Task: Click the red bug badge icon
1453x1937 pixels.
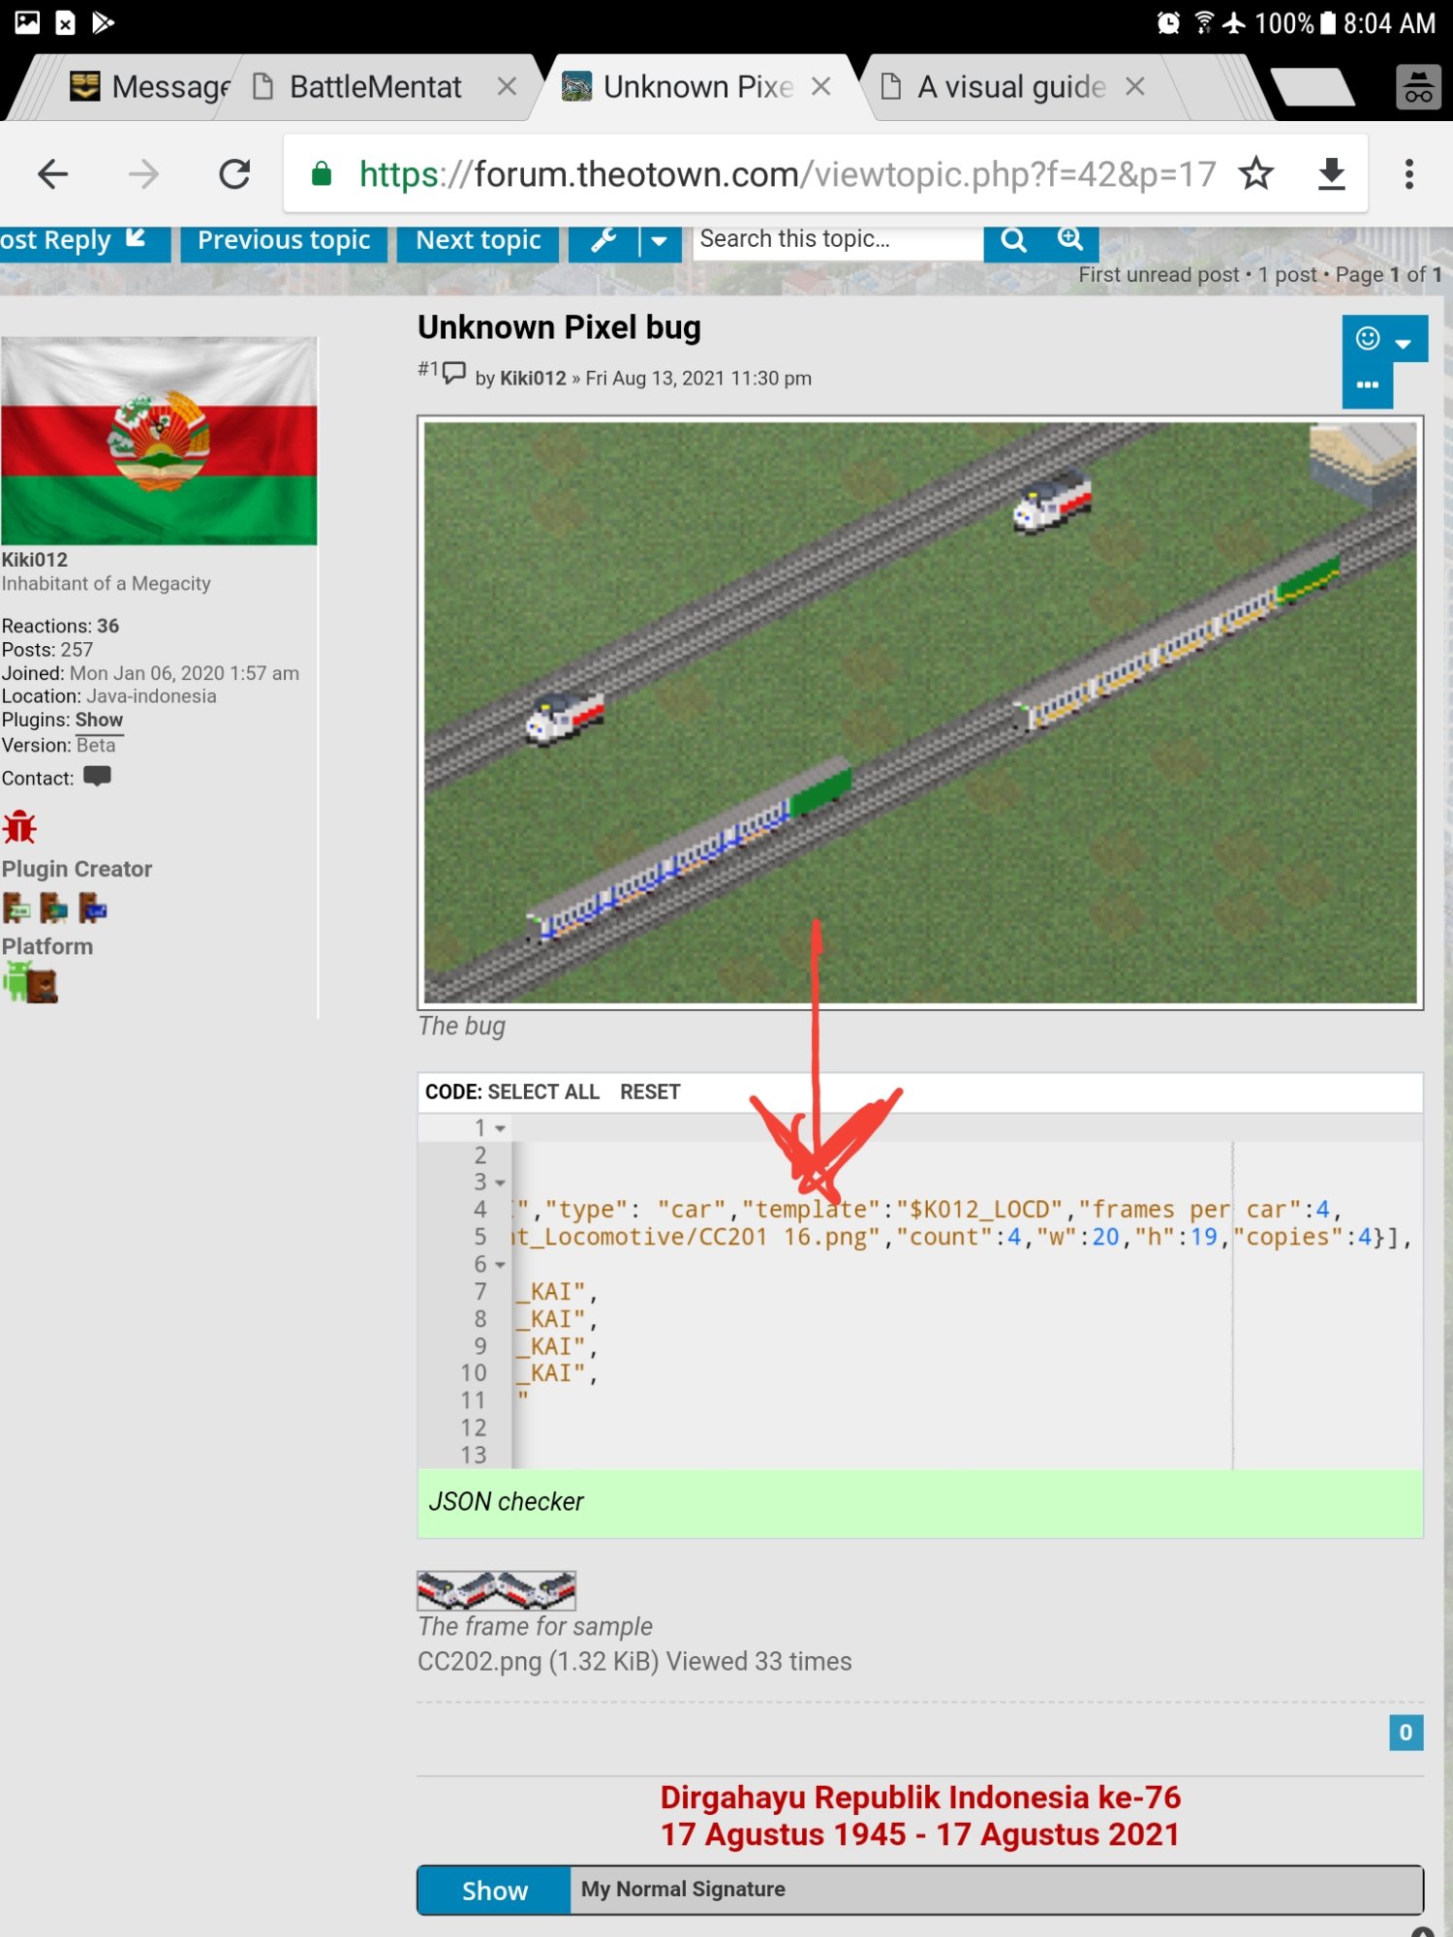Action: pos(19,828)
